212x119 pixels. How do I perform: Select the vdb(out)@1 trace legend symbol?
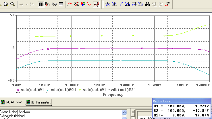[18, 90]
